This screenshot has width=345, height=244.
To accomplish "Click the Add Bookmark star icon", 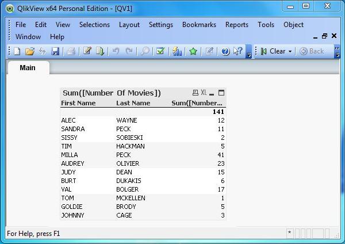I will pos(193,51).
